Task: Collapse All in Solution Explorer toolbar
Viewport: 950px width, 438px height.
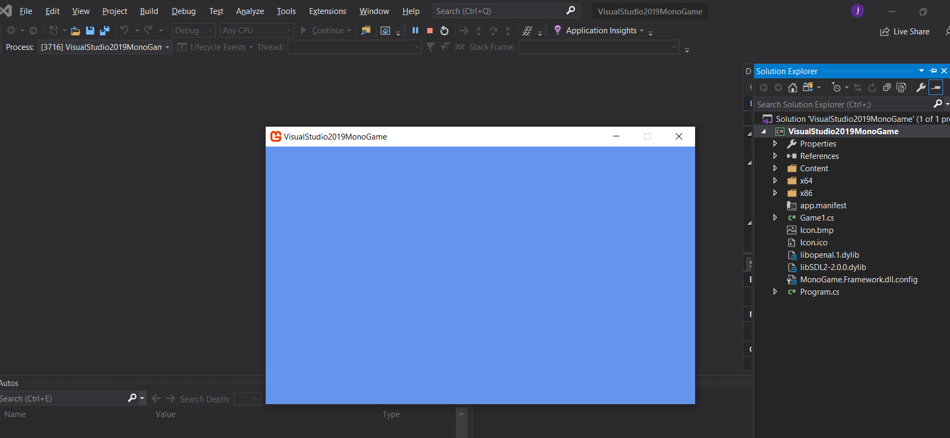Action: (887, 87)
